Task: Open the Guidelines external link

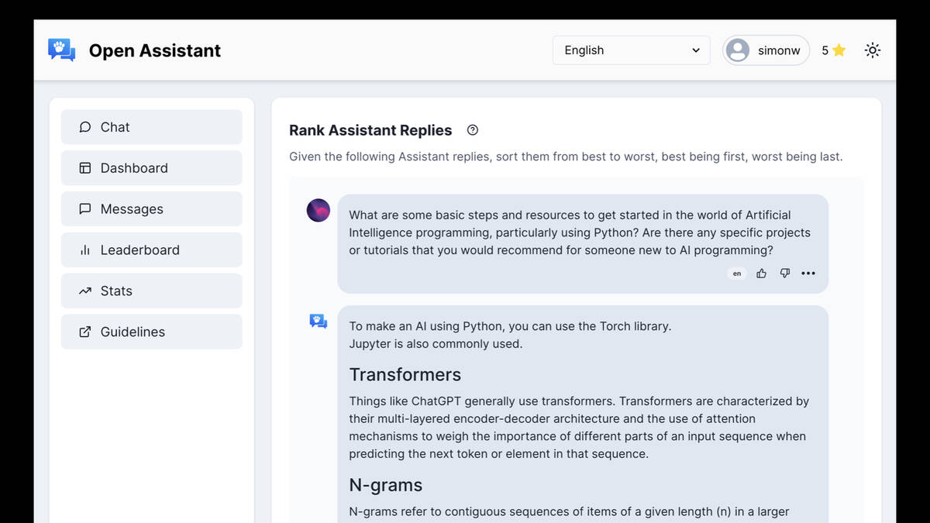Action: (x=152, y=332)
